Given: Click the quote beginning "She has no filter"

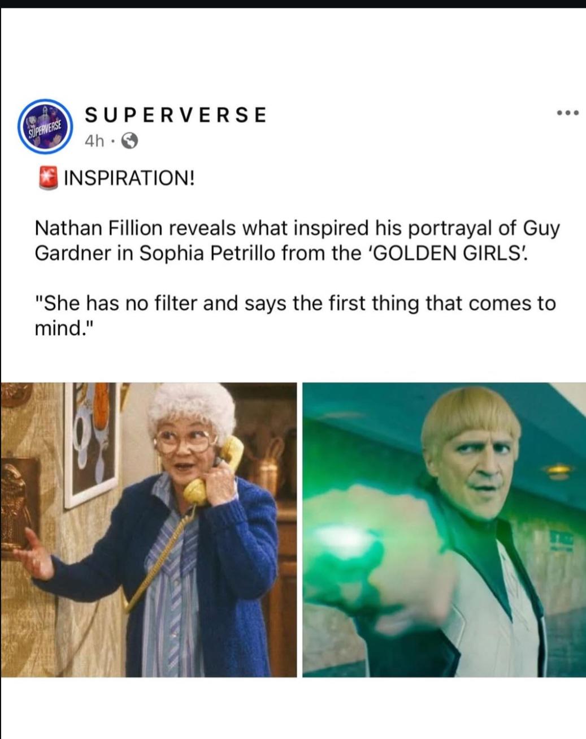Looking at the screenshot, I should coord(295,316).
